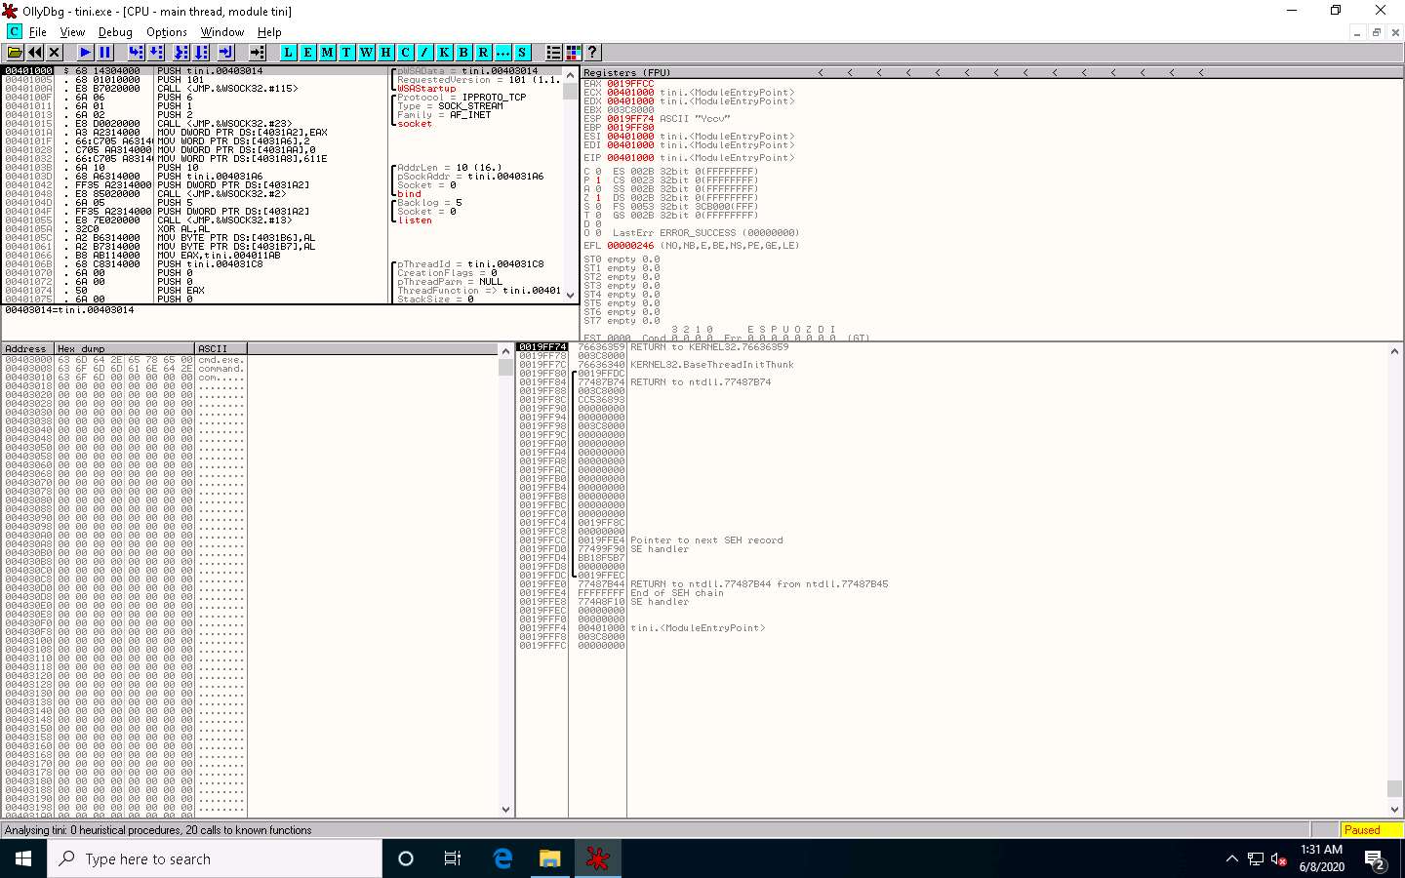Image resolution: width=1405 pixels, height=878 pixels.
Task: Show Handles via H button
Action: pos(386,53)
